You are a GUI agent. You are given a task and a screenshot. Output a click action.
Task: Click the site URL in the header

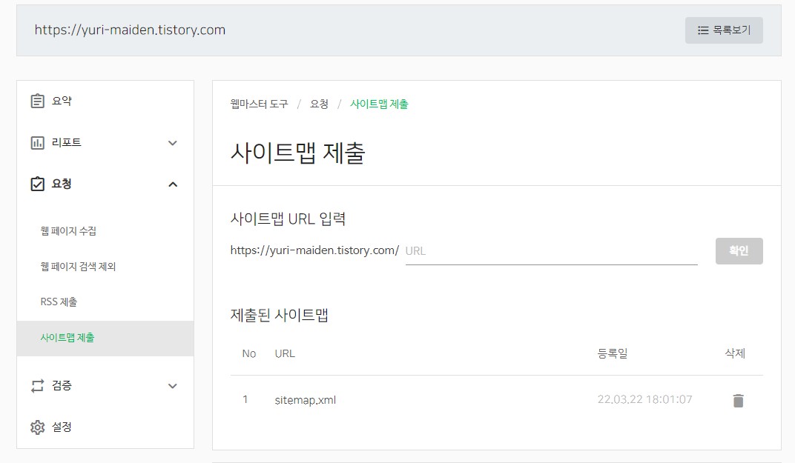click(x=130, y=30)
